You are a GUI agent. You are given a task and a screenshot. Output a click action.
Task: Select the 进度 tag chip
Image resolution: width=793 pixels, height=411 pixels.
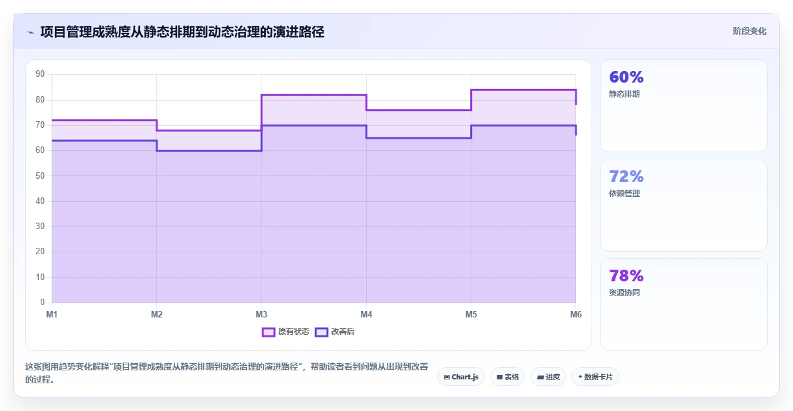pos(548,377)
